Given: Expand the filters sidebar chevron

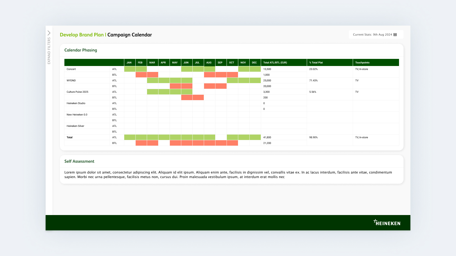Looking at the screenshot, I should tap(49, 32).
